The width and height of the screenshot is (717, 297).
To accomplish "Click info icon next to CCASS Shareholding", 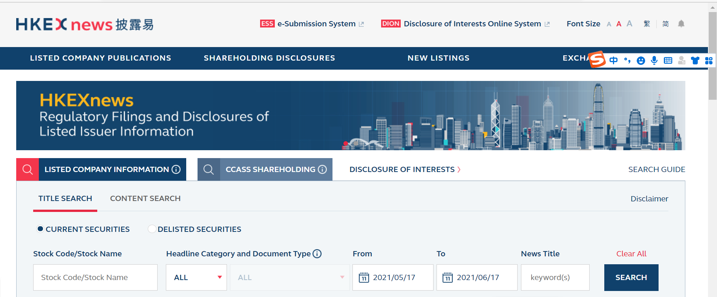I will [322, 169].
